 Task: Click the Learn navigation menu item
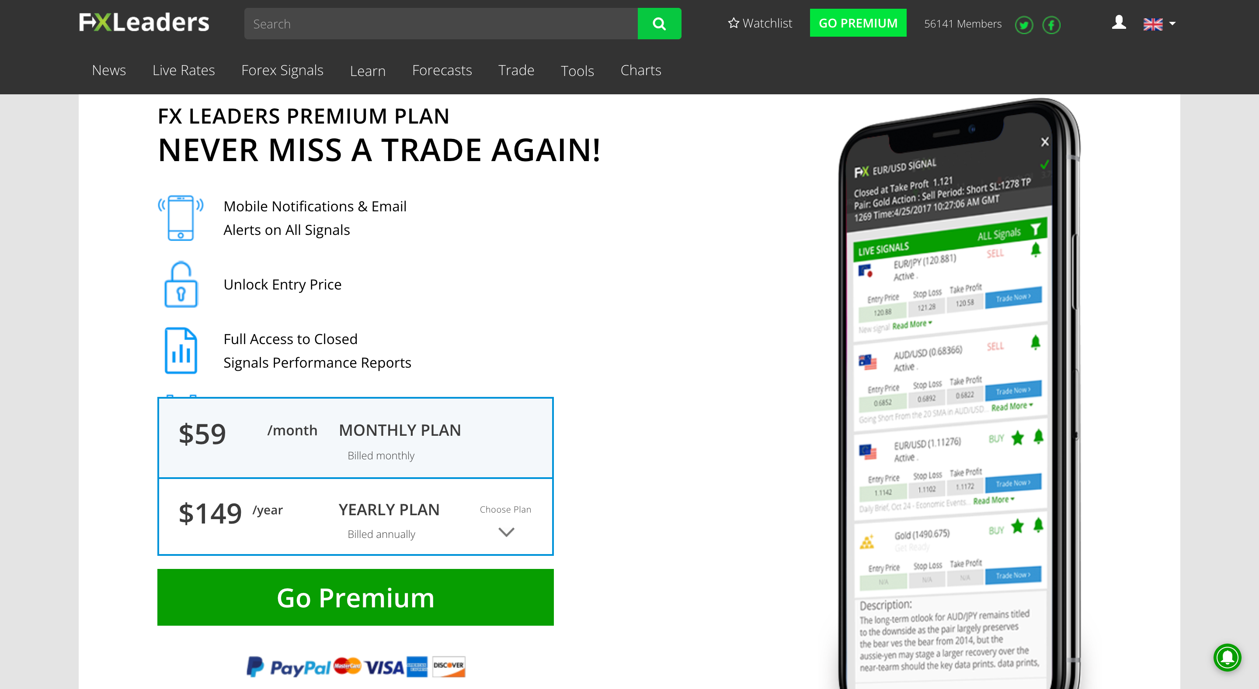(x=366, y=70)
